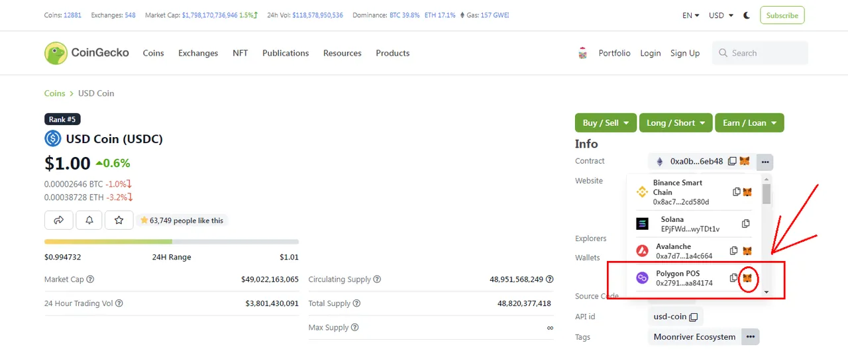Click the Gas: 157 GWEI indicator
Screen dimensions: 848x353
(484, 15)
